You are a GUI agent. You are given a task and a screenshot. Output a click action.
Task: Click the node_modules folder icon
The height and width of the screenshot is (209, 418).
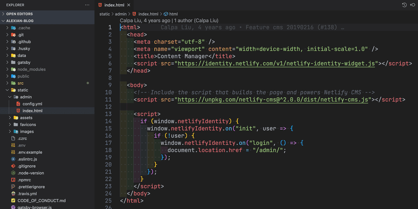pos(13,69)
